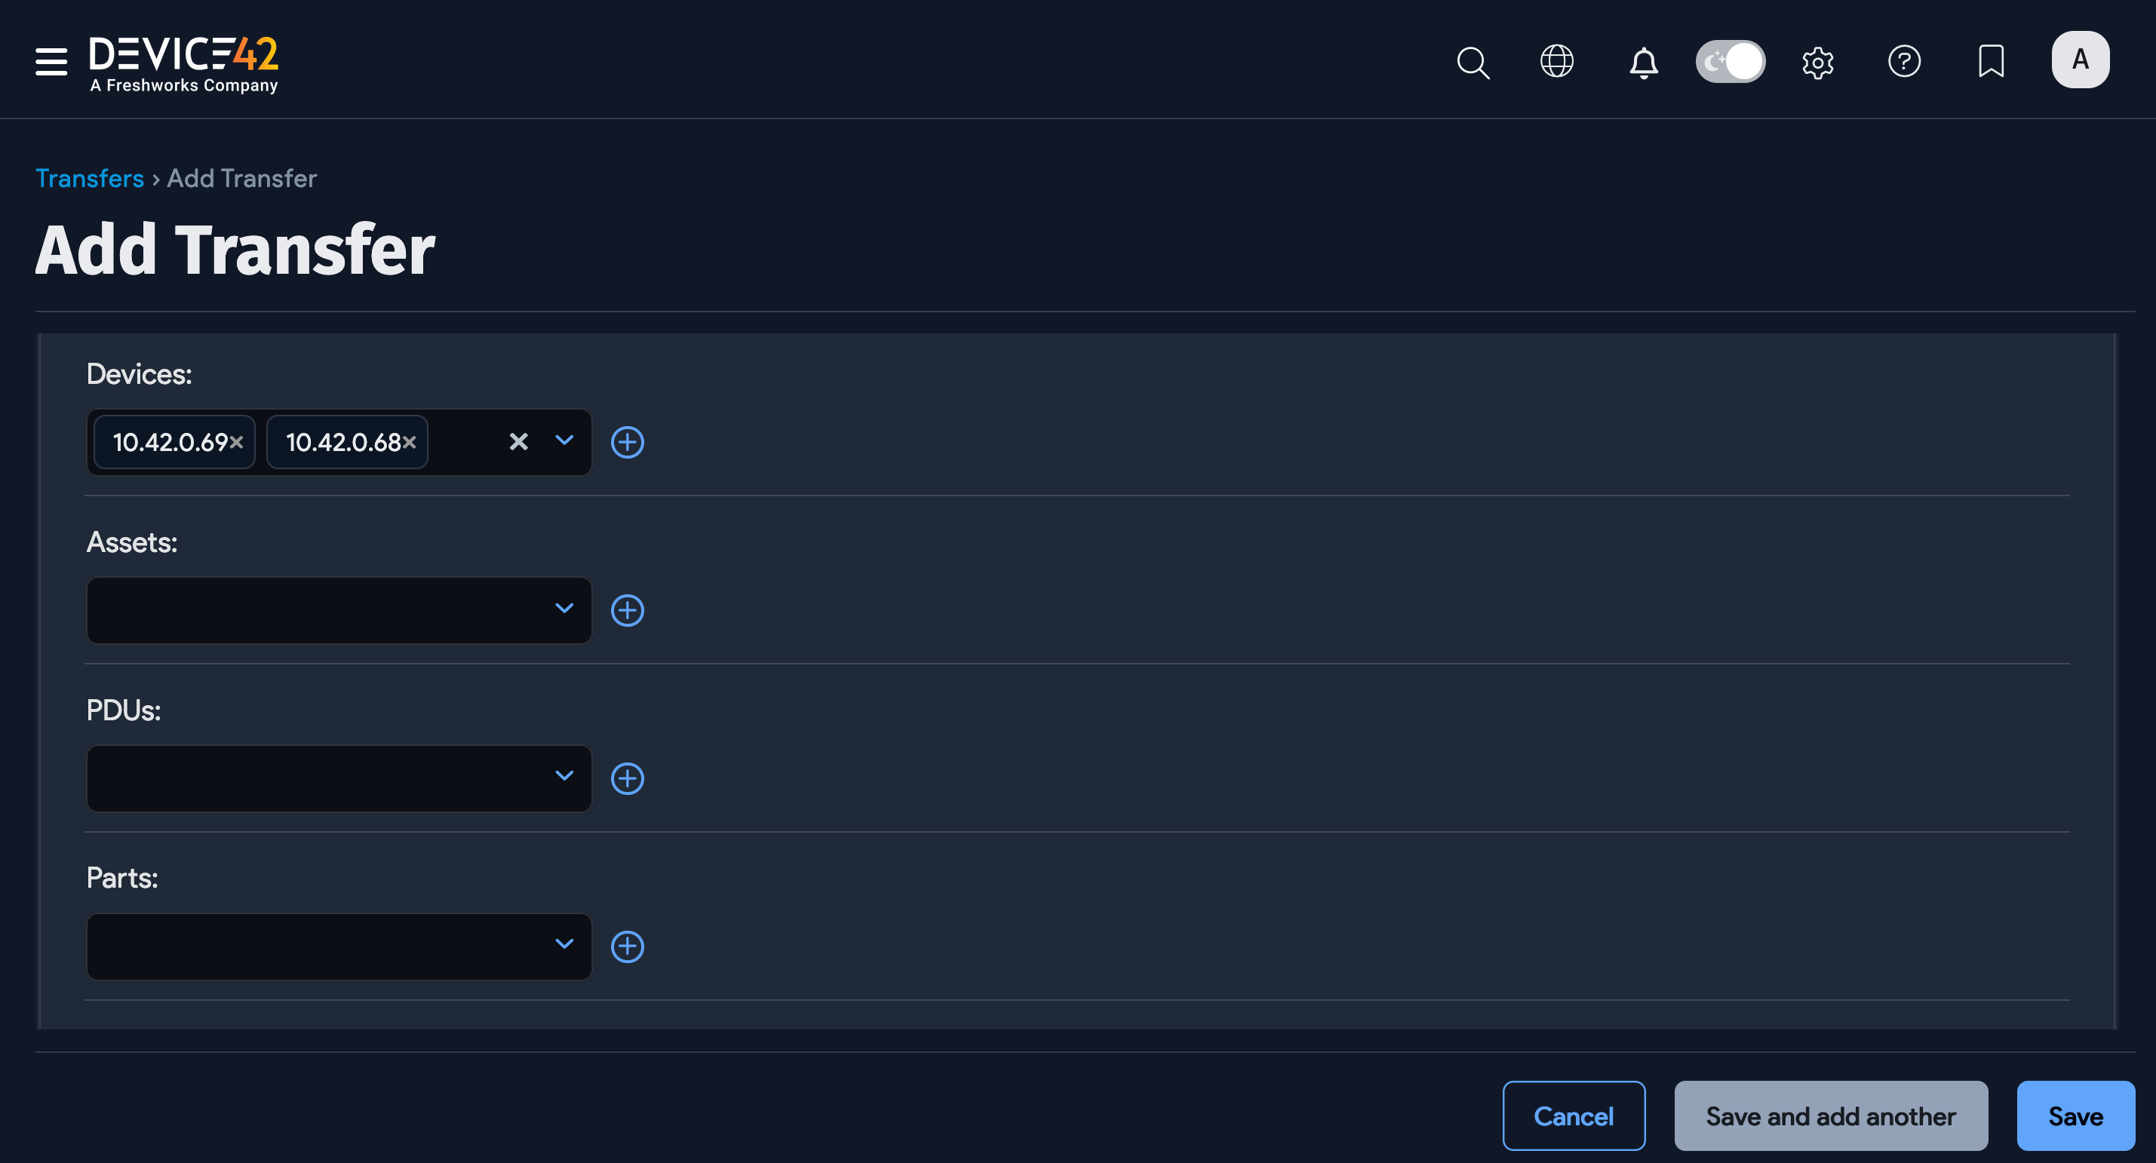This screenshot has height=1163, width=2156.
Task: Open the language globe selector
Action: [x=1557, y=61]
